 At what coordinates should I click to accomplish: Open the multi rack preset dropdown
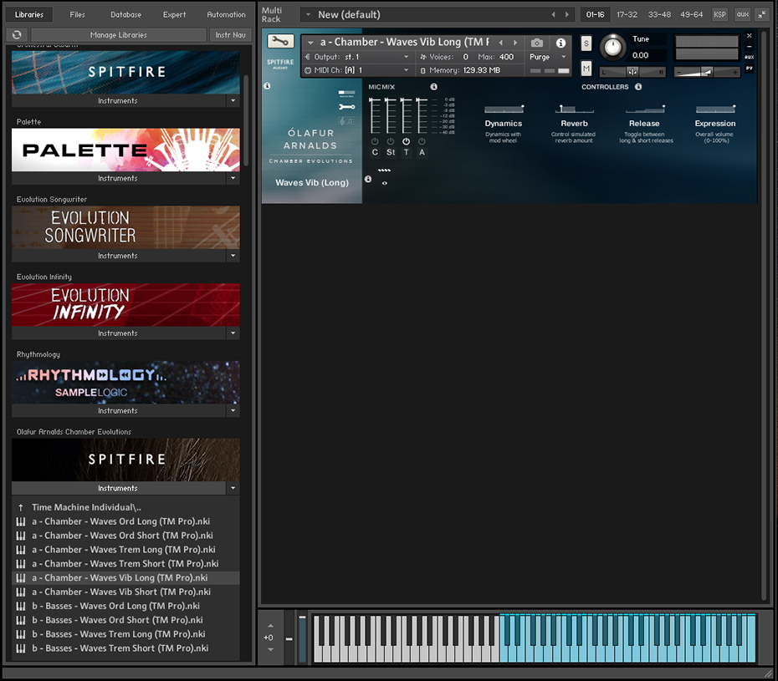pyautogui.click(x=308, y=15)
